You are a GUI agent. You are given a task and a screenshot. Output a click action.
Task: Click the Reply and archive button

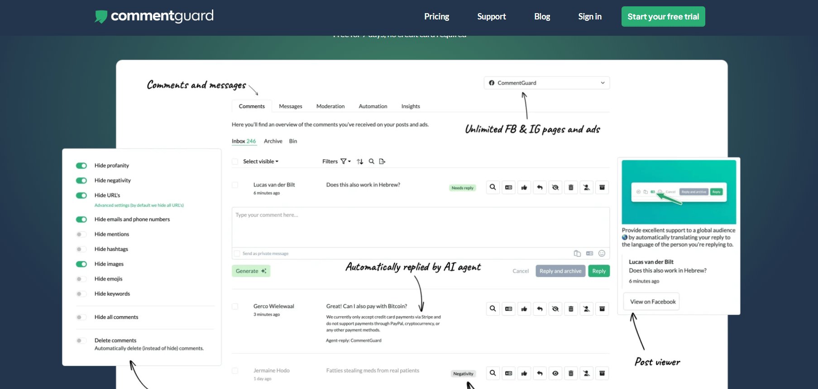[560, 271]
